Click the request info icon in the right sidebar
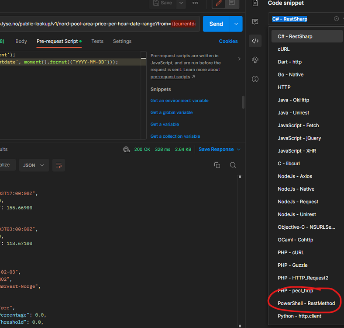This screenshot has width=344, height=328. pos(255,79)
